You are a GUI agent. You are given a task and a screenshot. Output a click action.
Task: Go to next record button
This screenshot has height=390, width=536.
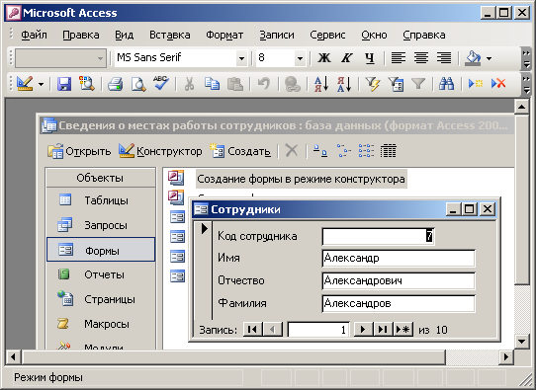[x=363, y=330]
